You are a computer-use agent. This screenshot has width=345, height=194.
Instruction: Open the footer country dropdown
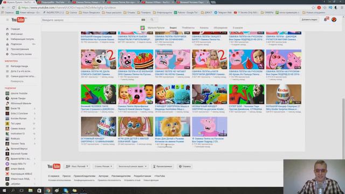click(103, 167)
